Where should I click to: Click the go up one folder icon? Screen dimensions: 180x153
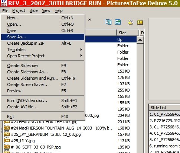[x=140, y=22]
